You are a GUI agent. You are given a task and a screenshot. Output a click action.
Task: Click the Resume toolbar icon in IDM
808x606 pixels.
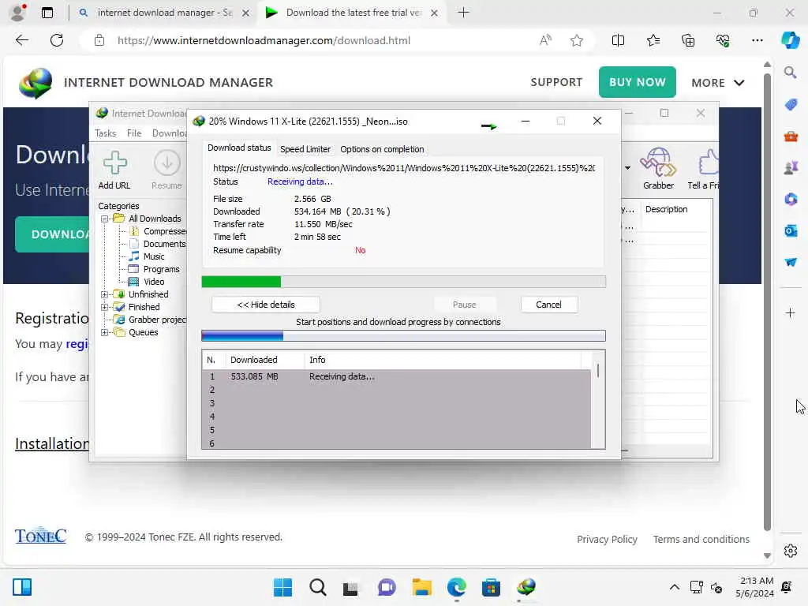(x=167, y=163)
